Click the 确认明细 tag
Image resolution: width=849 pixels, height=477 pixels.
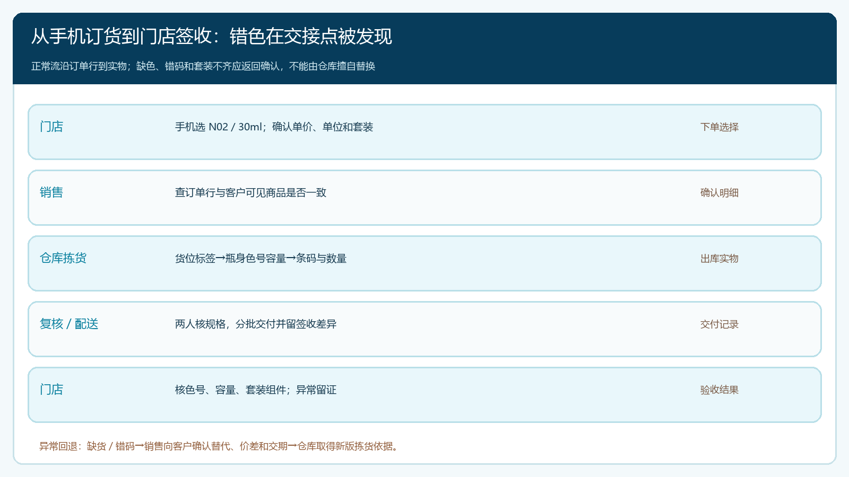tap(720, 192)
